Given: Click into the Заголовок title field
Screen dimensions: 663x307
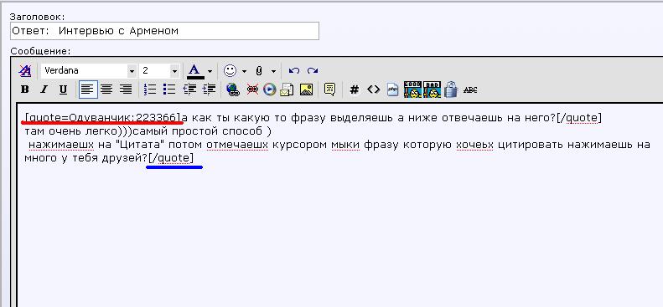Looking at the screenshot, I should coord(164,31).
